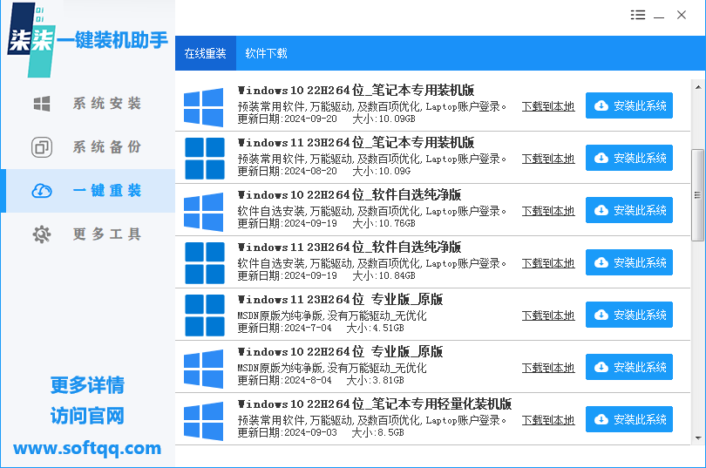The image size is (706, 468).
Task: Click 大小:10.84GB text
Action: pyautogui.click(x=384, y=275)
